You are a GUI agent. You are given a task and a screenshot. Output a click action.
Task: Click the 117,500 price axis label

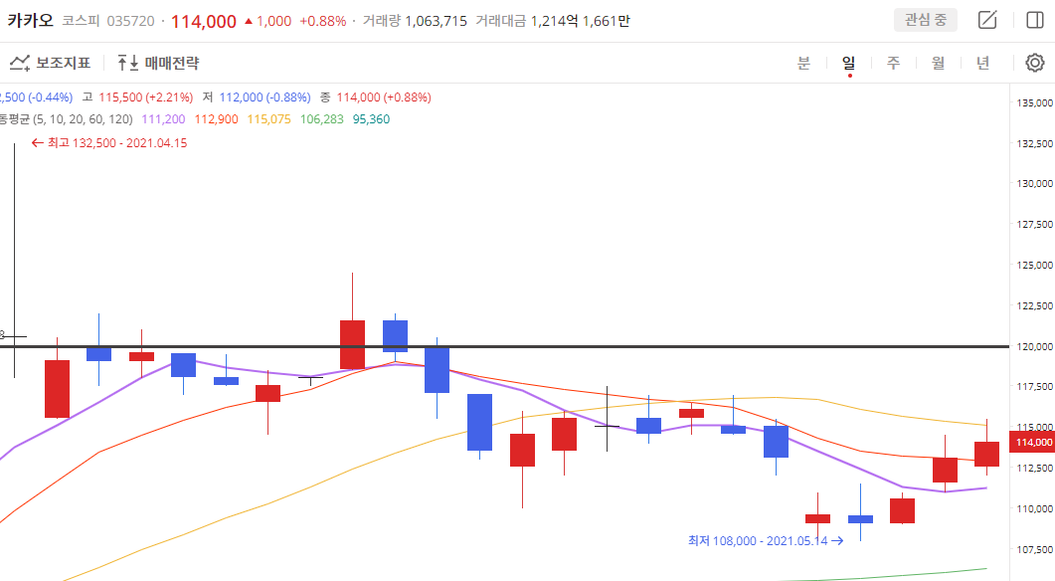click(x=1035, y=386)
